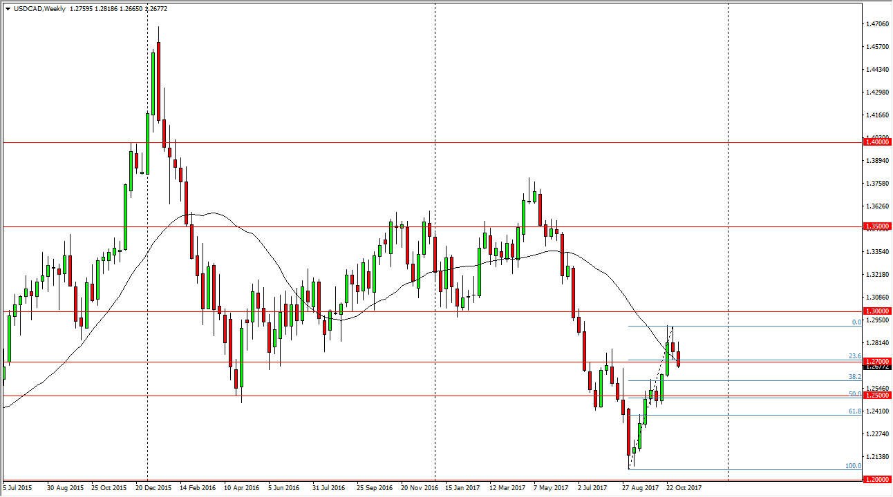893x497 pixels.
Task: Click the 1.30000 price axis tag
Action: [x=876, y=311]
